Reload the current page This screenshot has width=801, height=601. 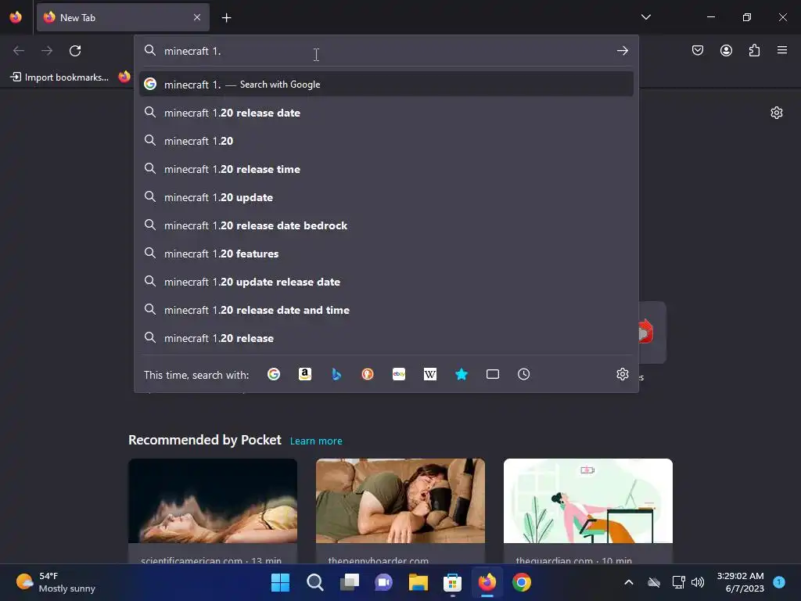[x=75, y=51]
